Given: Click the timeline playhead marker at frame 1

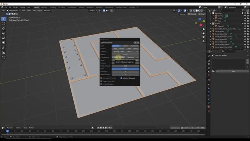Looking at the screenshot, I should click(7, 131).
